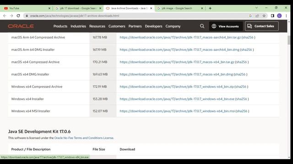
Task: Open sha256 for Windows x64 MSI
Action: tap(242, 111)
